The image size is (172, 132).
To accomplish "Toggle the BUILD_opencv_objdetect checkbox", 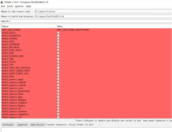I will (x=58, y=114).
